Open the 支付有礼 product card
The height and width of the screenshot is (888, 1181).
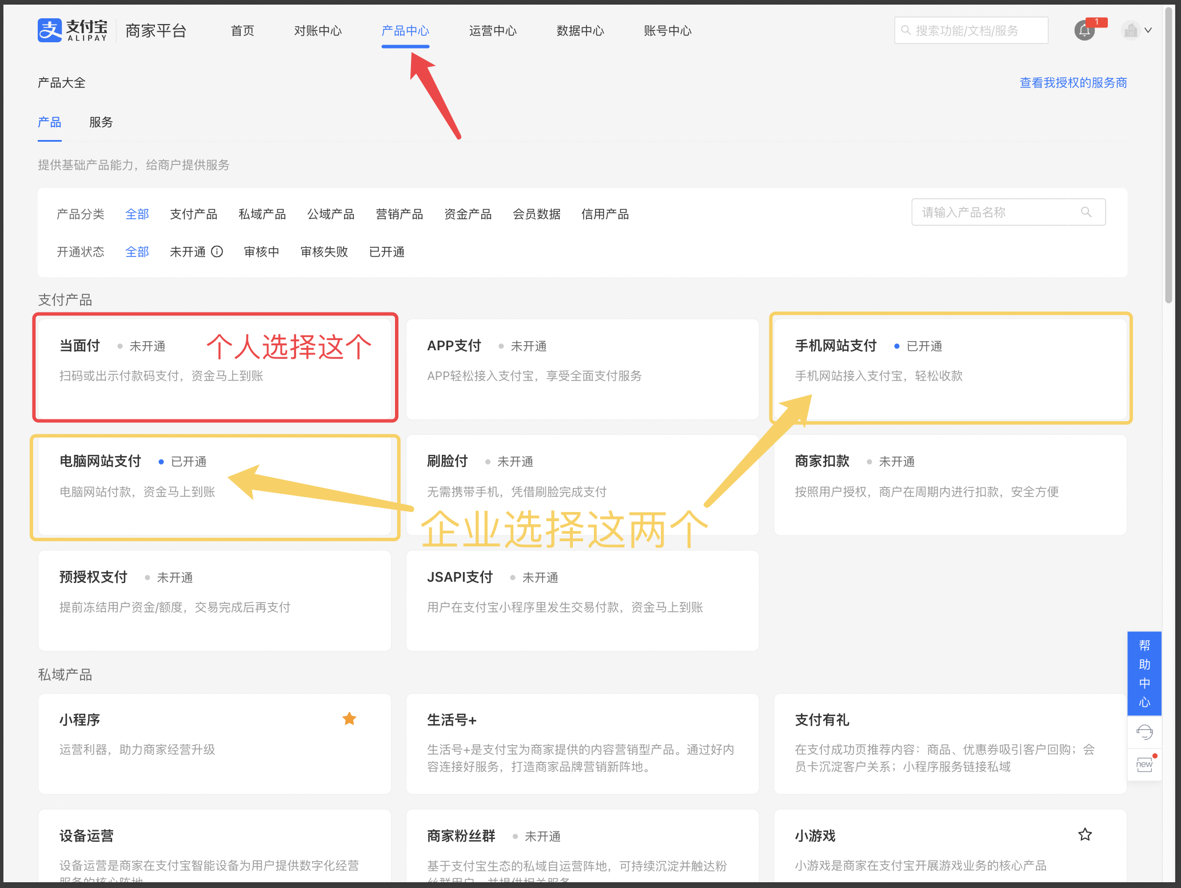click(950, 743)
